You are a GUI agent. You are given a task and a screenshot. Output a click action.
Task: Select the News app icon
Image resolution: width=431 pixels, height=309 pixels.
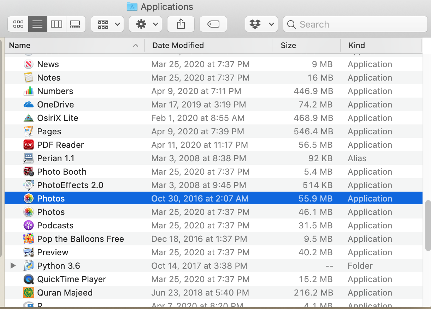[29, 64]
